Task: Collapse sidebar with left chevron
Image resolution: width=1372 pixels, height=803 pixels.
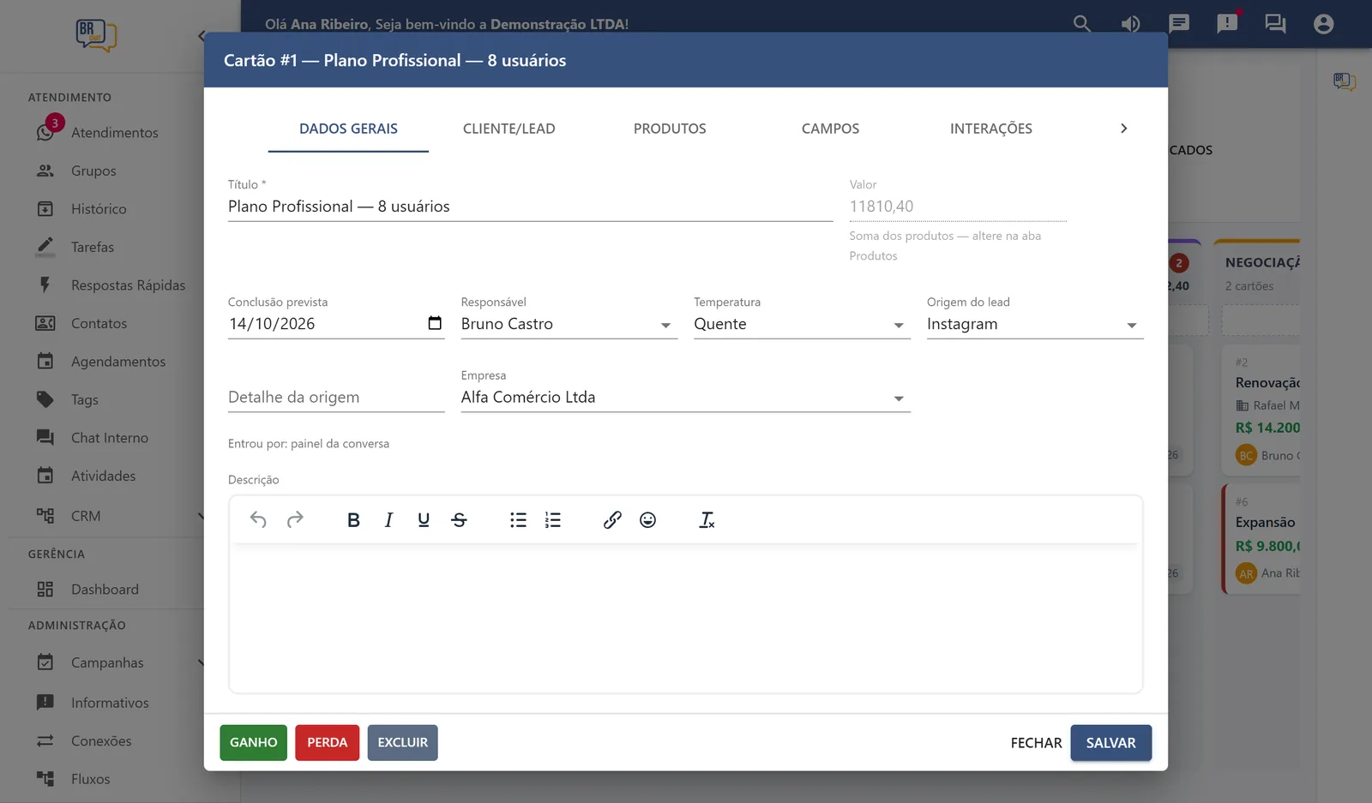Action: (201, 36)
